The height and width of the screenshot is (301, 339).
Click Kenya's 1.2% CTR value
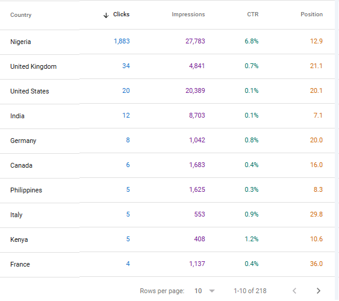(252, 239)
